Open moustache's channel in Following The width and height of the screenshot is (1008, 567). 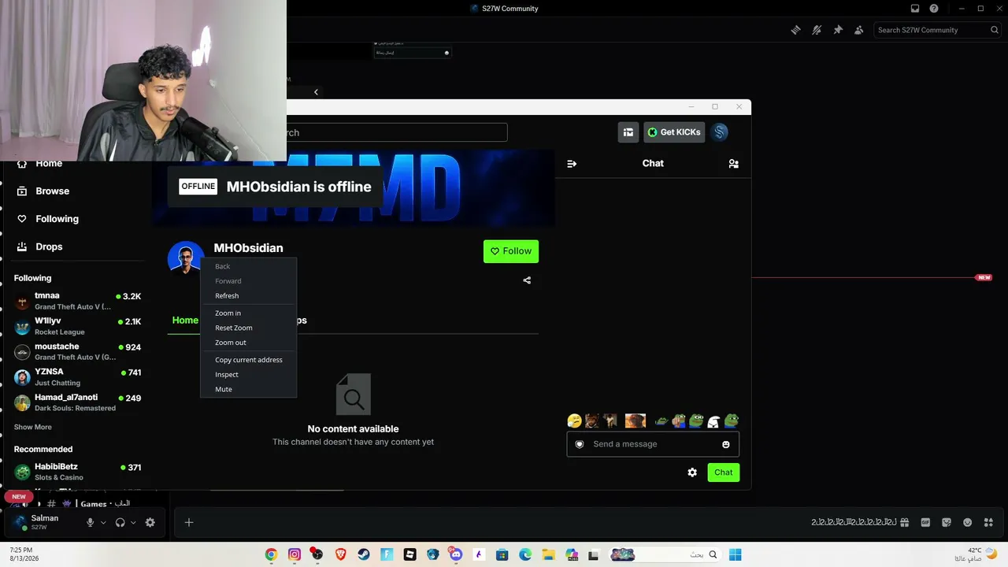(x=77, y=351)
